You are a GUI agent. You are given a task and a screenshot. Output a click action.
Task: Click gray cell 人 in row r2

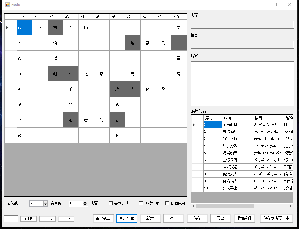[179, 43]
